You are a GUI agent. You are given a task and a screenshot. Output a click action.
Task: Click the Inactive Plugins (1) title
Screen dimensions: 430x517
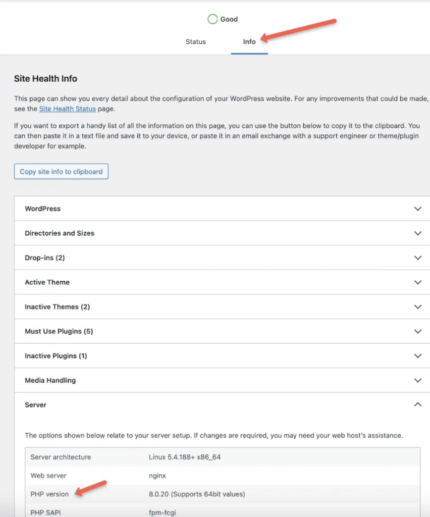coord(56,356)
